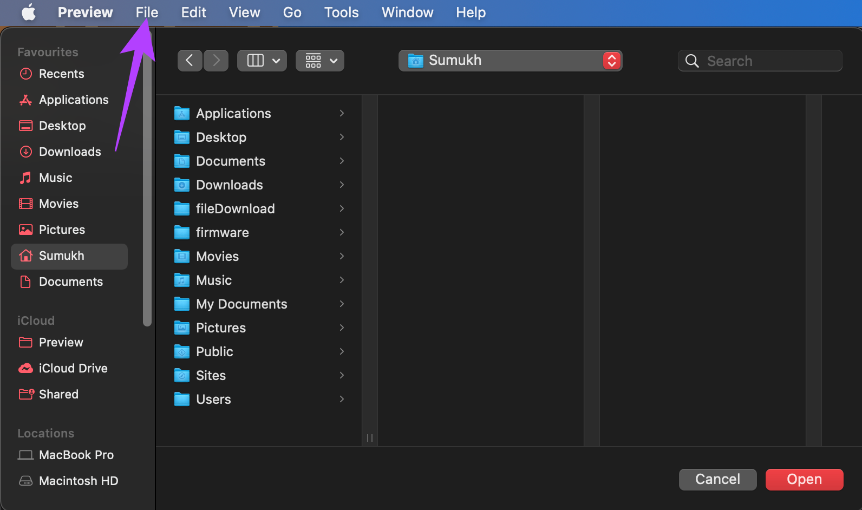Open the column view mode dropdown
The width and height of the screenshot is (862, 510).
262,61
